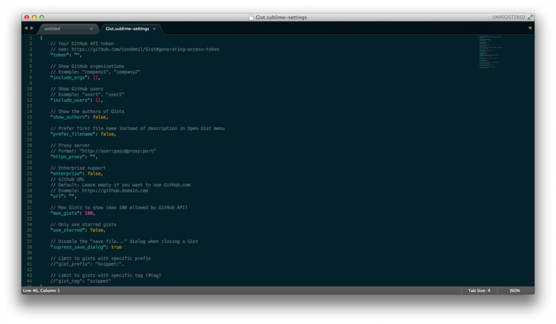Click the commented "gist_tag" line
This screenshot has width=556, height=324.
click(80, 281)
